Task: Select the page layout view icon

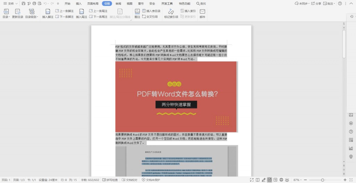Action: pos(269,180)
